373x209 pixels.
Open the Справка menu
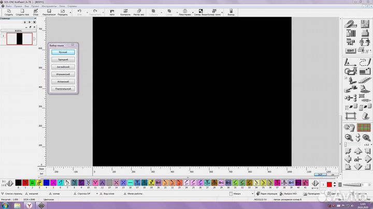[72, 6]
